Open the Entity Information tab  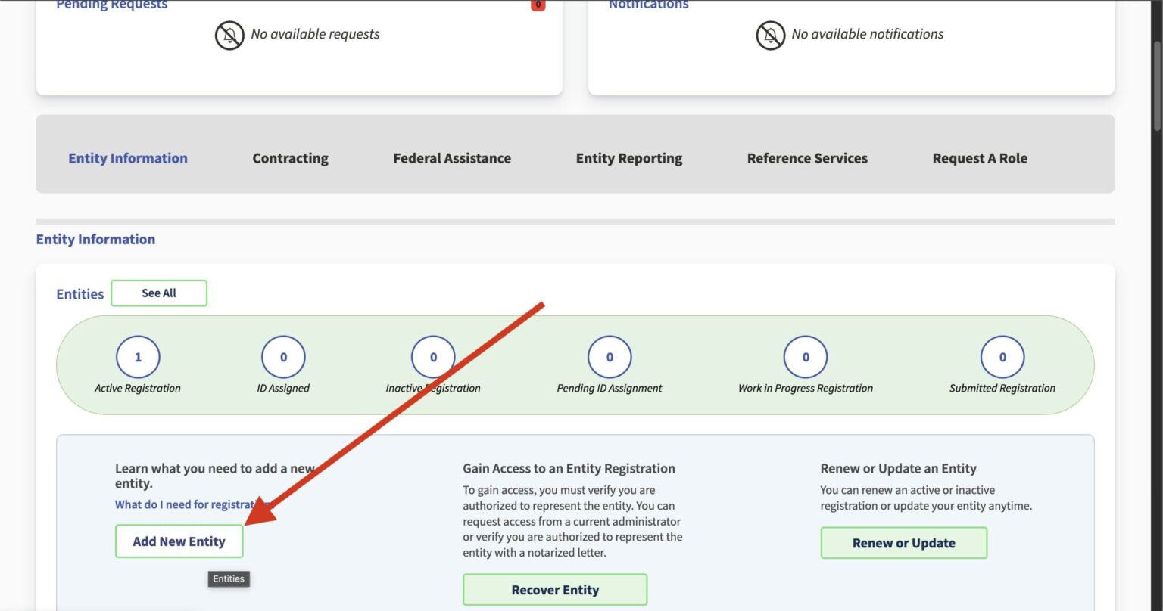click(128, 158)
